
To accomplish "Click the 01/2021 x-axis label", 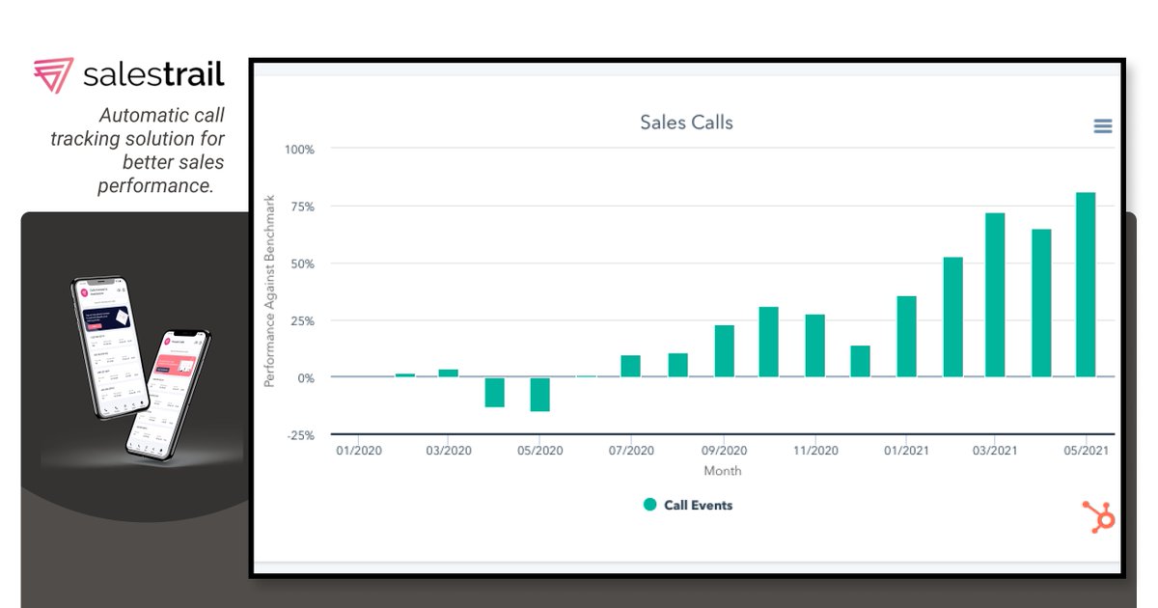I will pos(906,451).
